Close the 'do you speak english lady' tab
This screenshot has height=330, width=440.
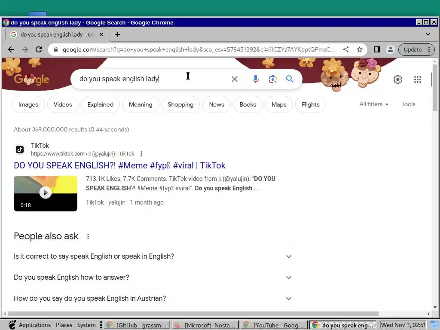[x=101, y=34]
